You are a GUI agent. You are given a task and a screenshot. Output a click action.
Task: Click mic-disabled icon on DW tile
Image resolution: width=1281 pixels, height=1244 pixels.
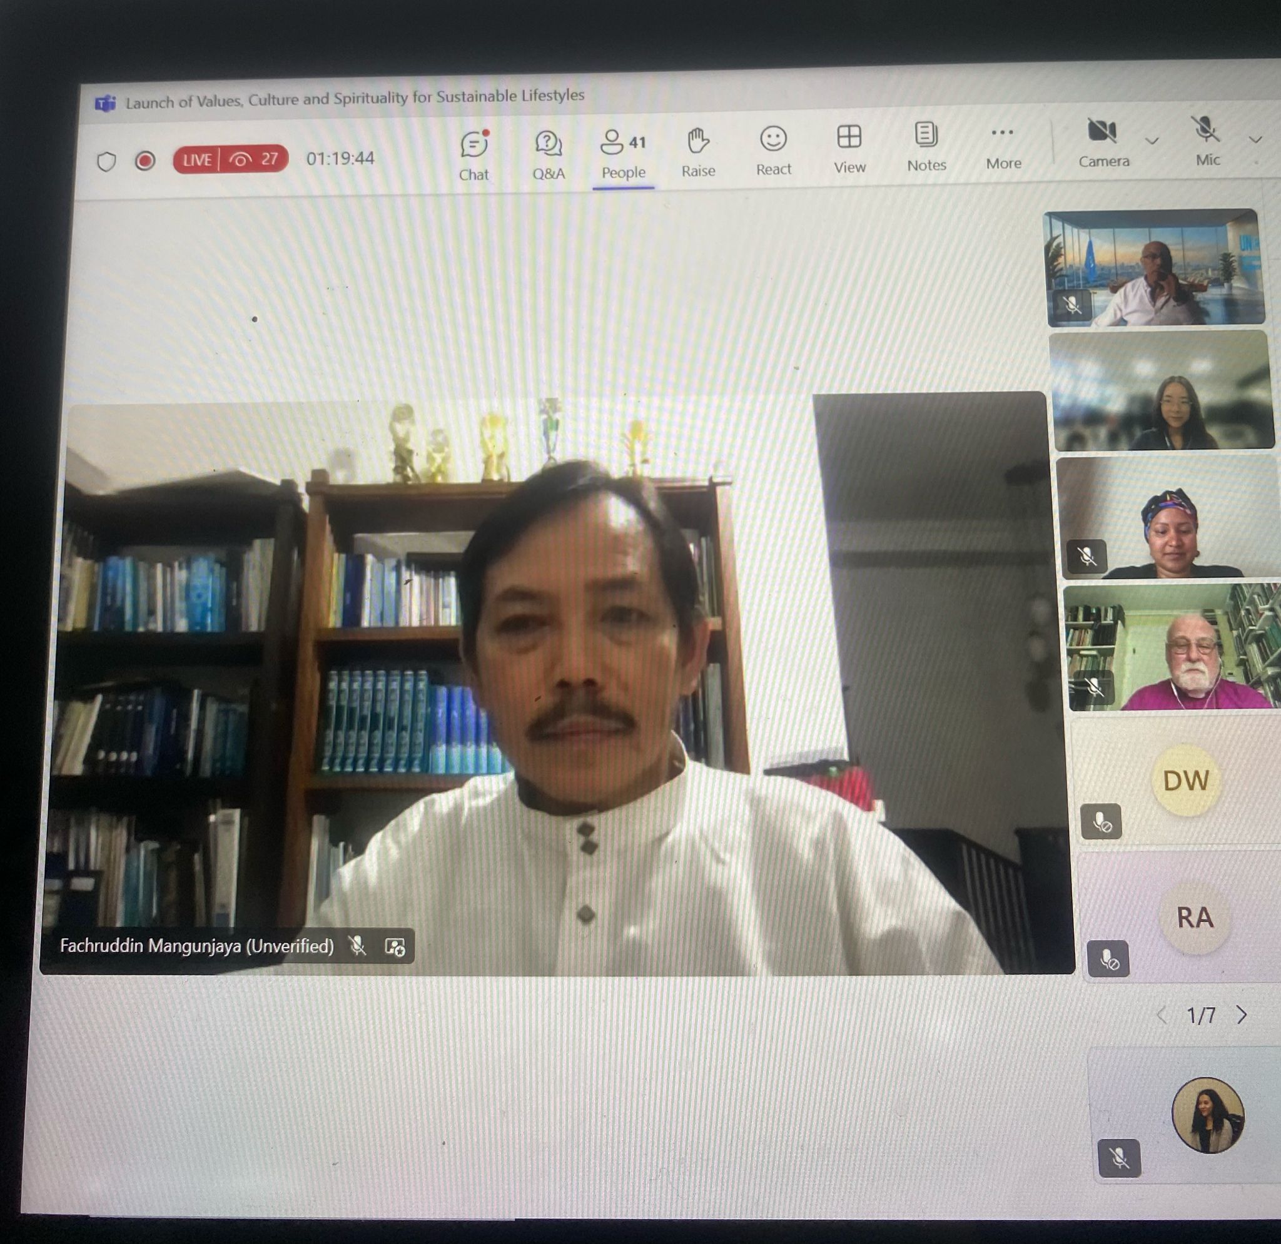[x=1101, y=821]
